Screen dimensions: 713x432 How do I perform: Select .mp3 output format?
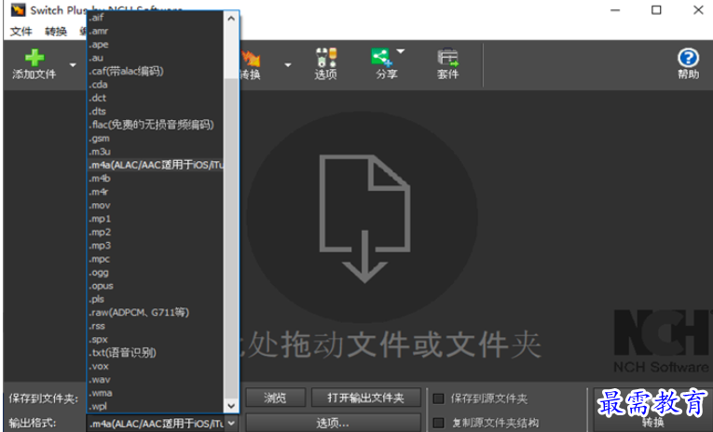click(155, 245)
